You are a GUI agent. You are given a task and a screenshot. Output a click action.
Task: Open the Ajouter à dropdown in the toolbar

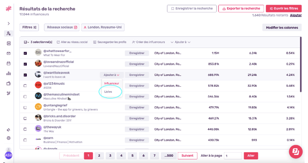(x=180, y=42)
